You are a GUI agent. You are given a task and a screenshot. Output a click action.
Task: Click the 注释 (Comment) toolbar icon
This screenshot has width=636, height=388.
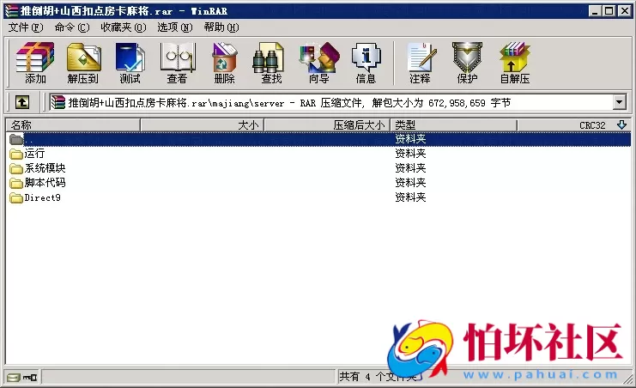(x=421, y=63)
